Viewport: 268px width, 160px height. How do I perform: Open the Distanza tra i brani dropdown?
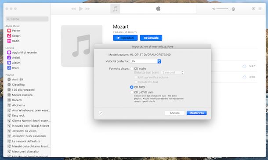point(173,72)
